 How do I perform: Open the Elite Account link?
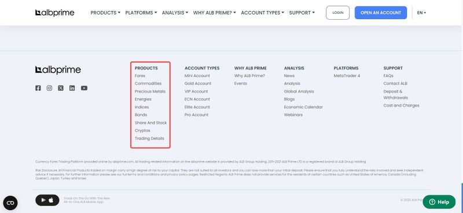pyautogui.click(x=197, y=107)
